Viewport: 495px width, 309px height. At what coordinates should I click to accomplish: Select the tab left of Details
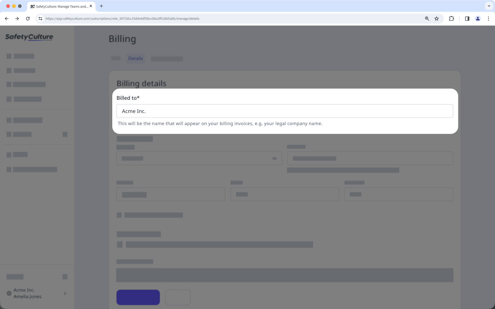tap(115, 59)
